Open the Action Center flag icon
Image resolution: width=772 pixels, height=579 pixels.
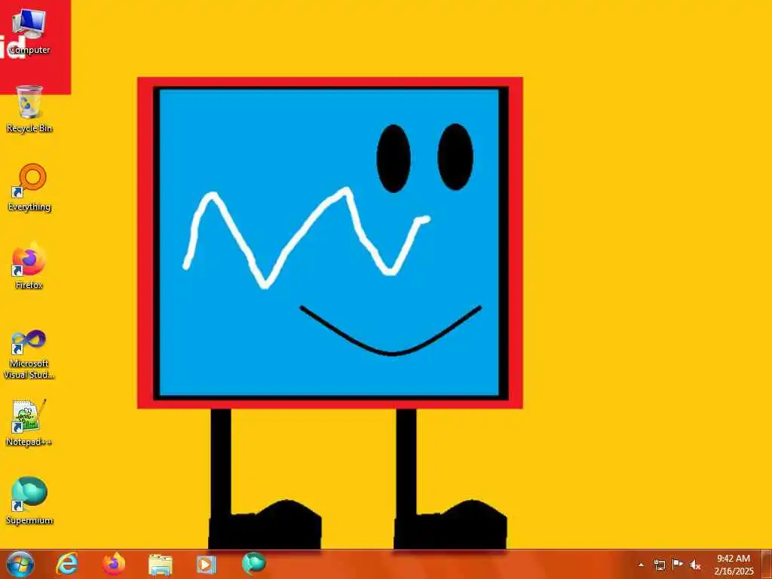[678, 564]
